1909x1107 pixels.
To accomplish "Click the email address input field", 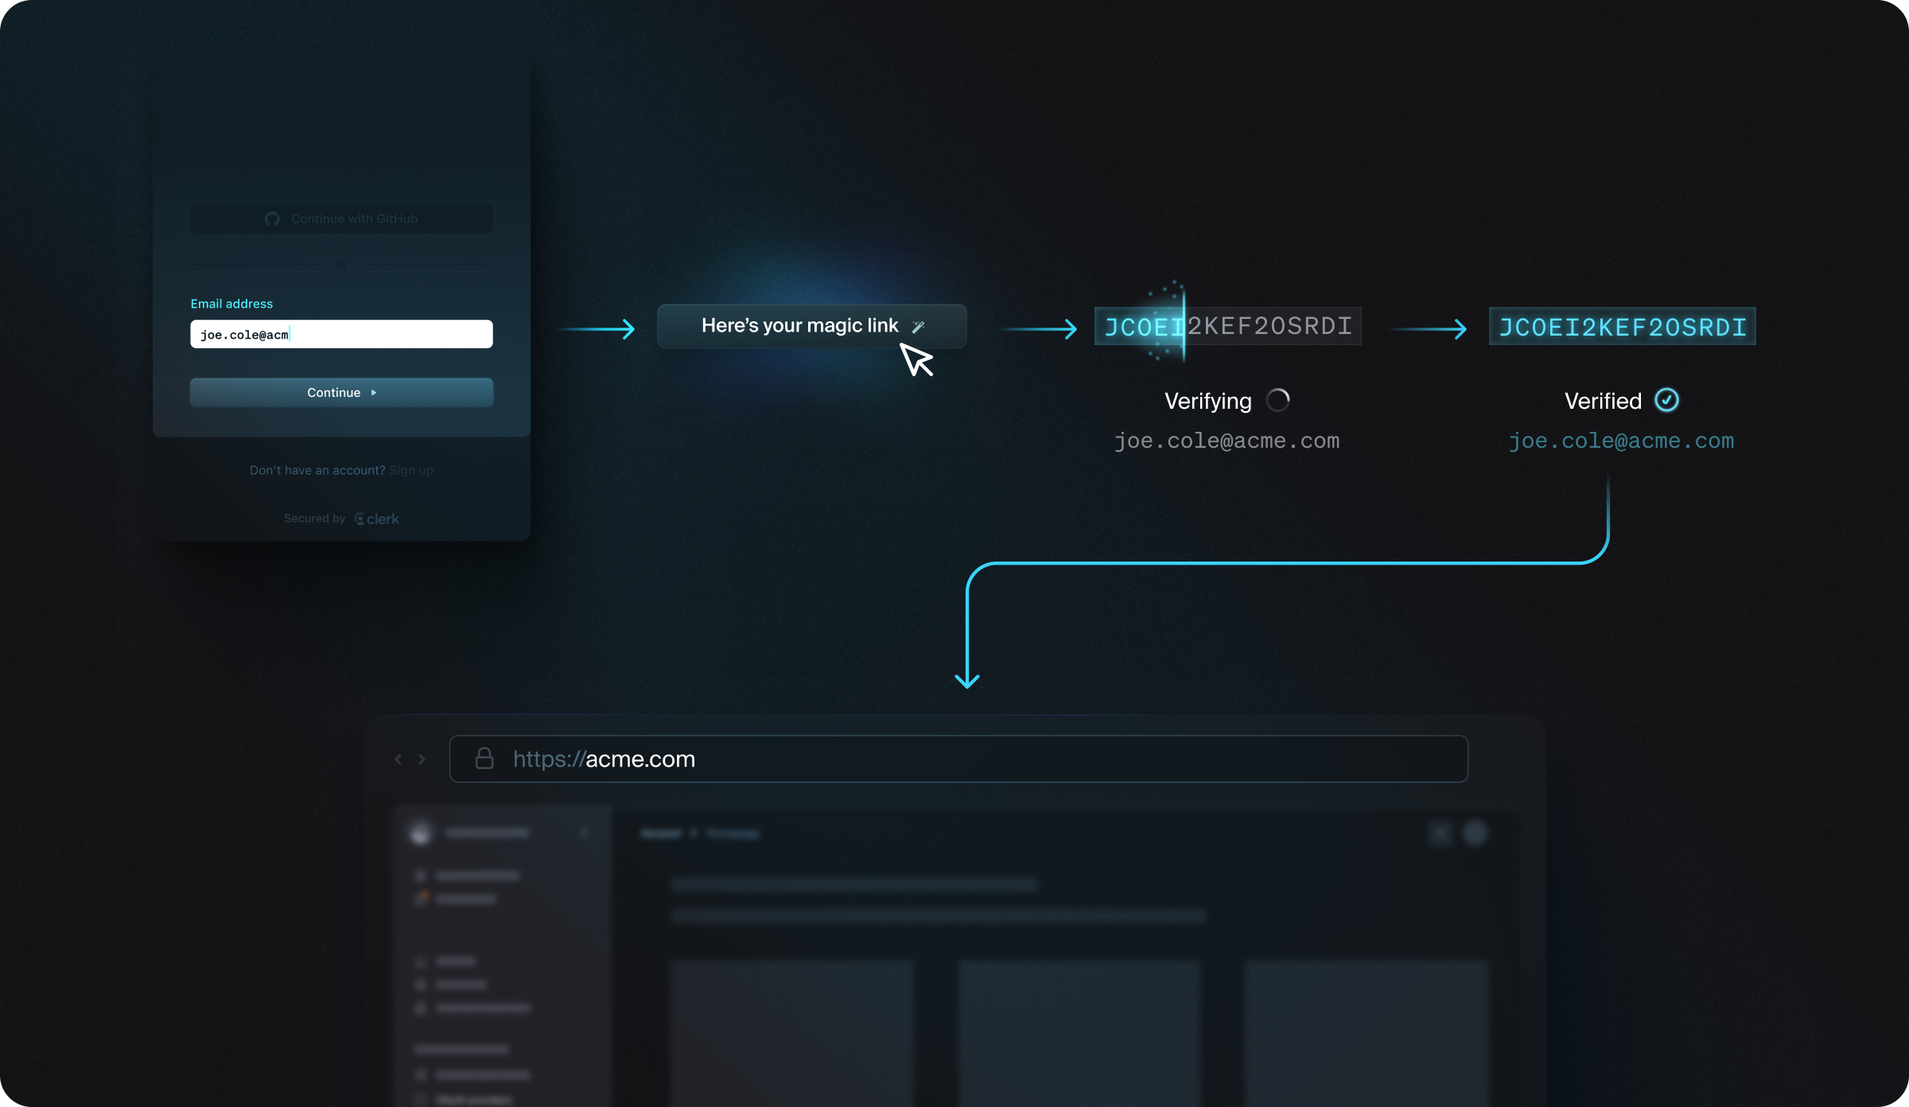I will [x=343, y=335].
